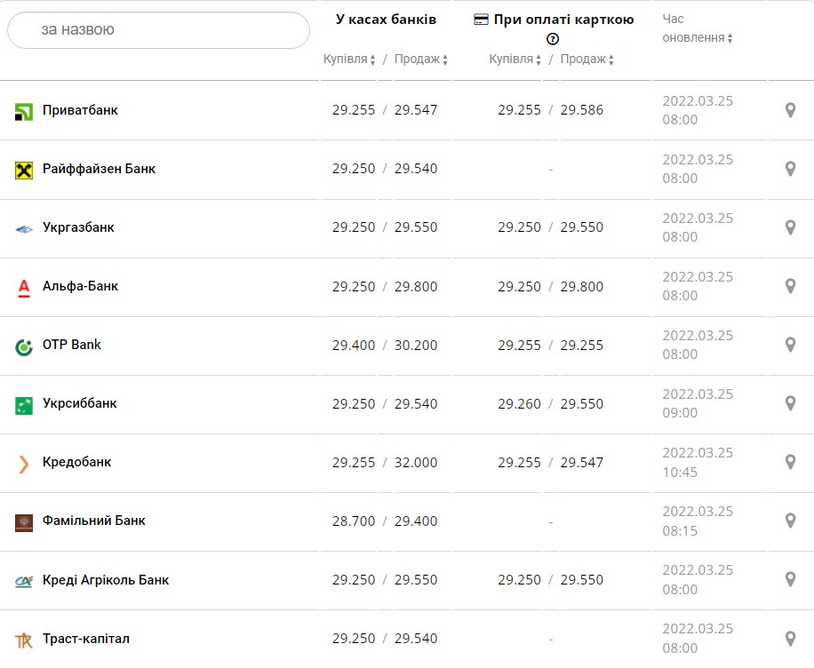Click the Кредобанк orange chevron logo
The width and height of the screenshot is (814, 668).
[24, 463]
